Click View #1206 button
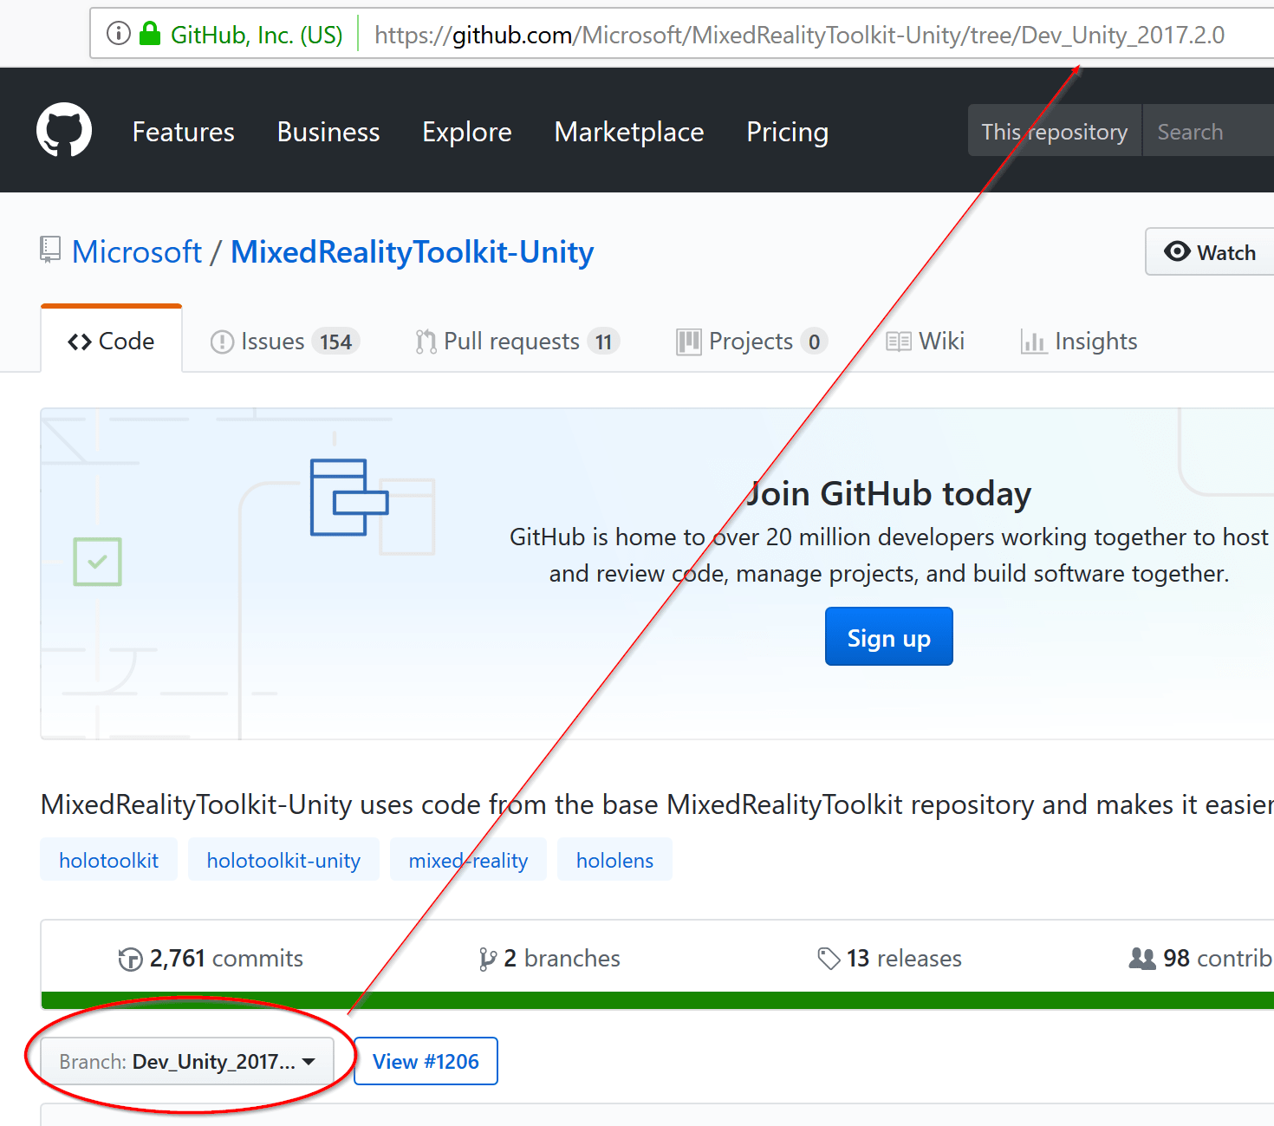Image resolution: width=1274 pixels, height=1126 pixels. [x=426, y=1061]
